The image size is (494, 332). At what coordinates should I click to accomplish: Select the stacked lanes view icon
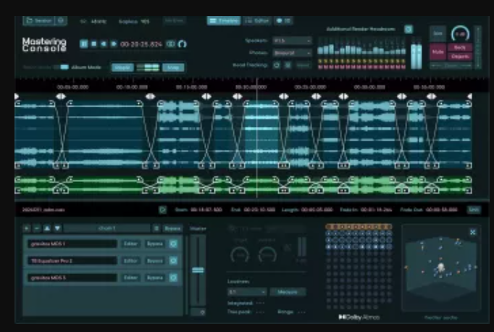pos(148,67)
